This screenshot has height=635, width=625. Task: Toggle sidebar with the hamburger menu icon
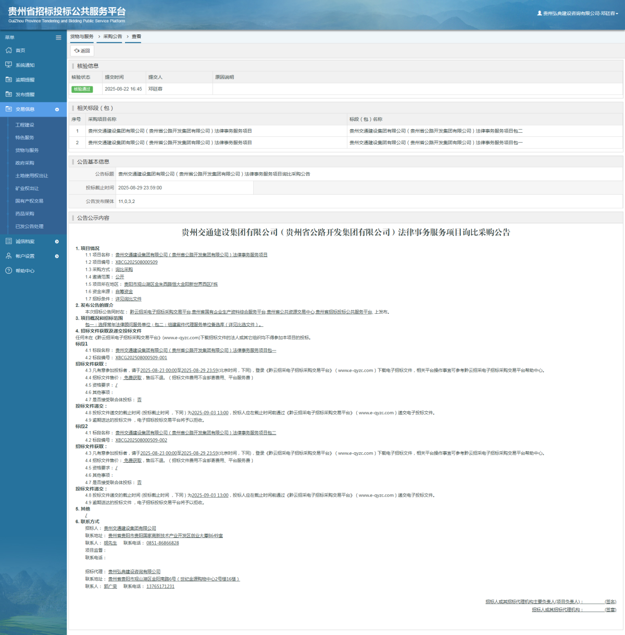tap(58, 37)
